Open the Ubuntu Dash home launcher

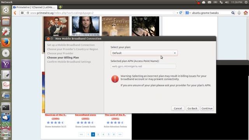pyautogui.click(x=6, y=10)
